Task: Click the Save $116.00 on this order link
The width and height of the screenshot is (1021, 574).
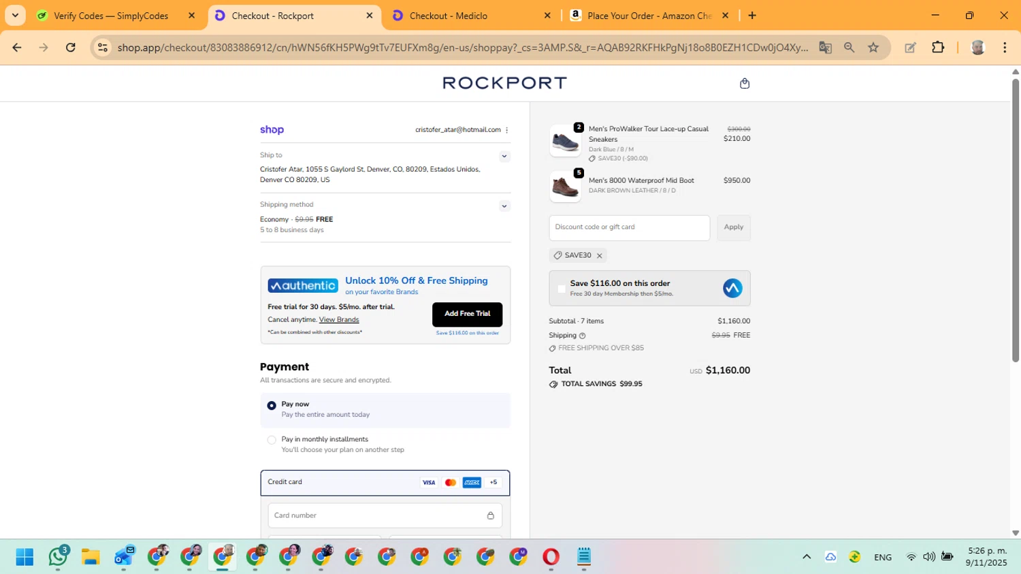Action: click(468, 333)
